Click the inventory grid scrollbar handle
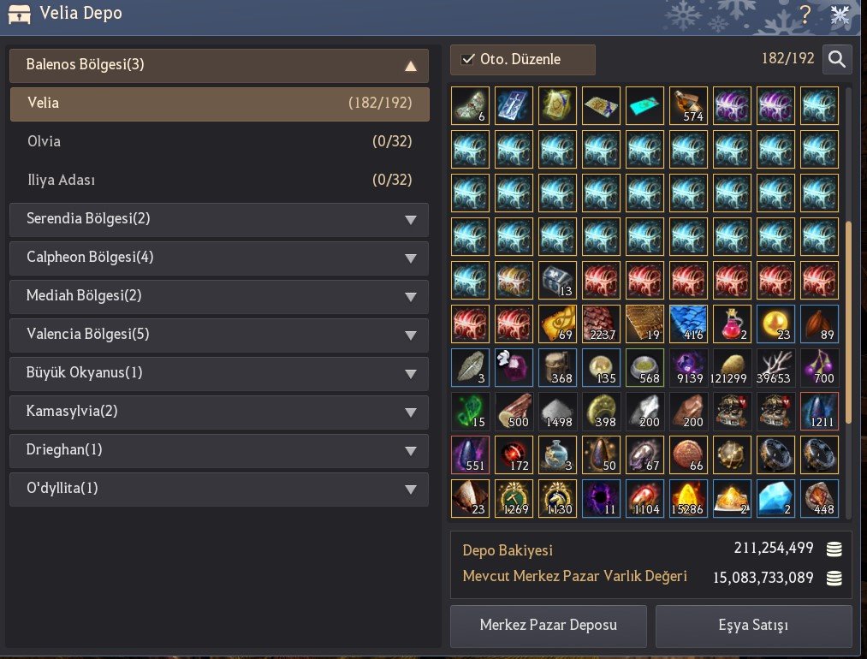867x659 pixels. pyautogui.click(x=848, y=323)
